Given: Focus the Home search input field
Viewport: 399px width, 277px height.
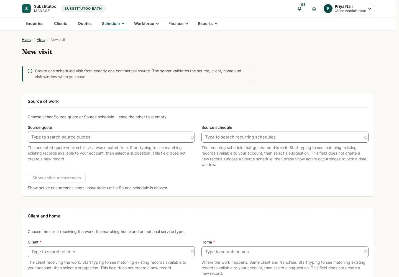Looking at the screenshot, I should (x=285, y=252).
